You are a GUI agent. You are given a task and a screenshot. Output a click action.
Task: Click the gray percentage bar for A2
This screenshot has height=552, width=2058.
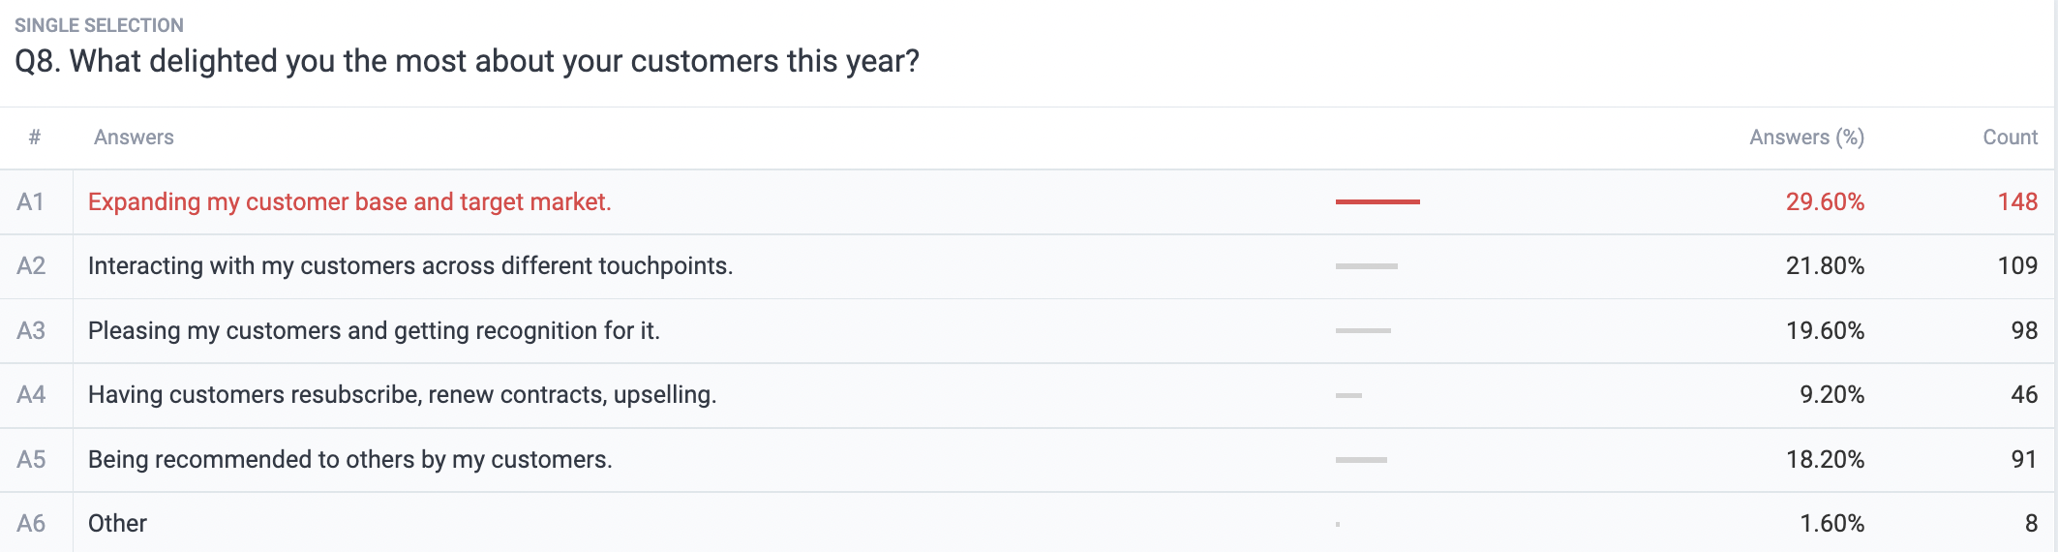(x=1367, y=266)
